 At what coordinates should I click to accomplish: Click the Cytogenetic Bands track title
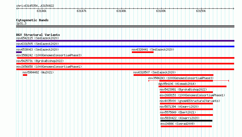pyautogui.click(x=32, y=20)
